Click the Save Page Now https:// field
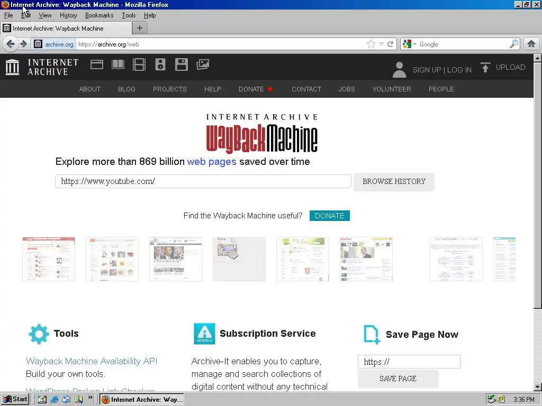This screenshot has height=406, width=542. pyautogui.click(x=409, y=362)
